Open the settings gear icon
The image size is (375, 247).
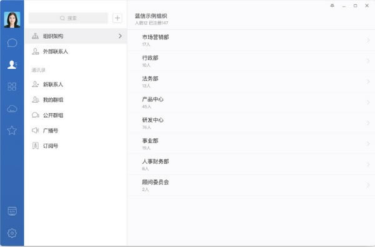(12, 233)
